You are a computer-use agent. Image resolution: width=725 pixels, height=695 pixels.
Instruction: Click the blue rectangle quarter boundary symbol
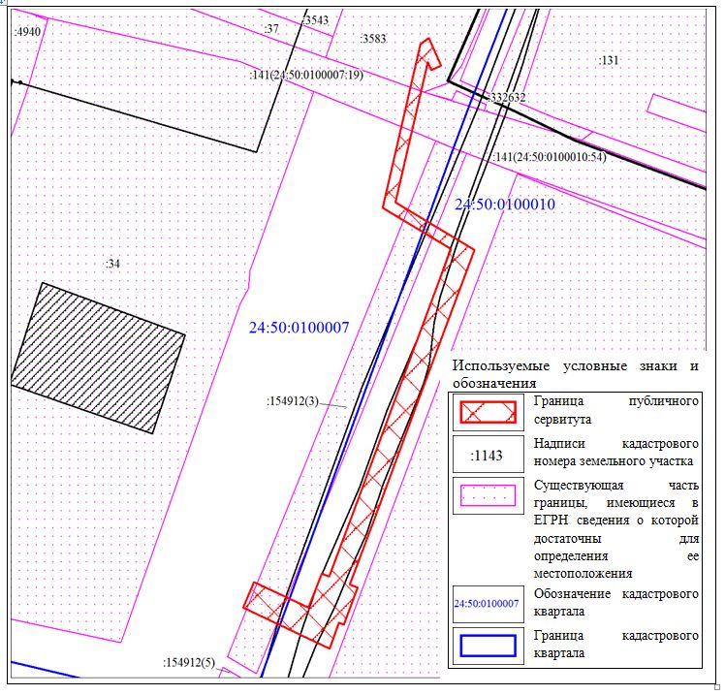click(x=488, y=647)
